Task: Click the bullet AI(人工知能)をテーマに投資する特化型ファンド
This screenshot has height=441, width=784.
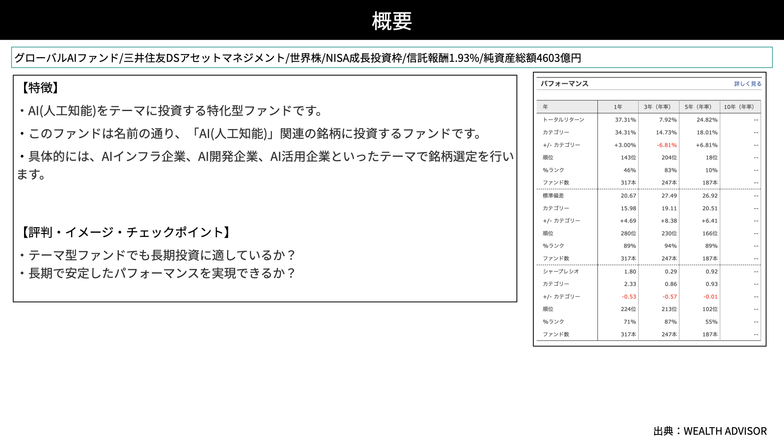Action: click(171, 111)
